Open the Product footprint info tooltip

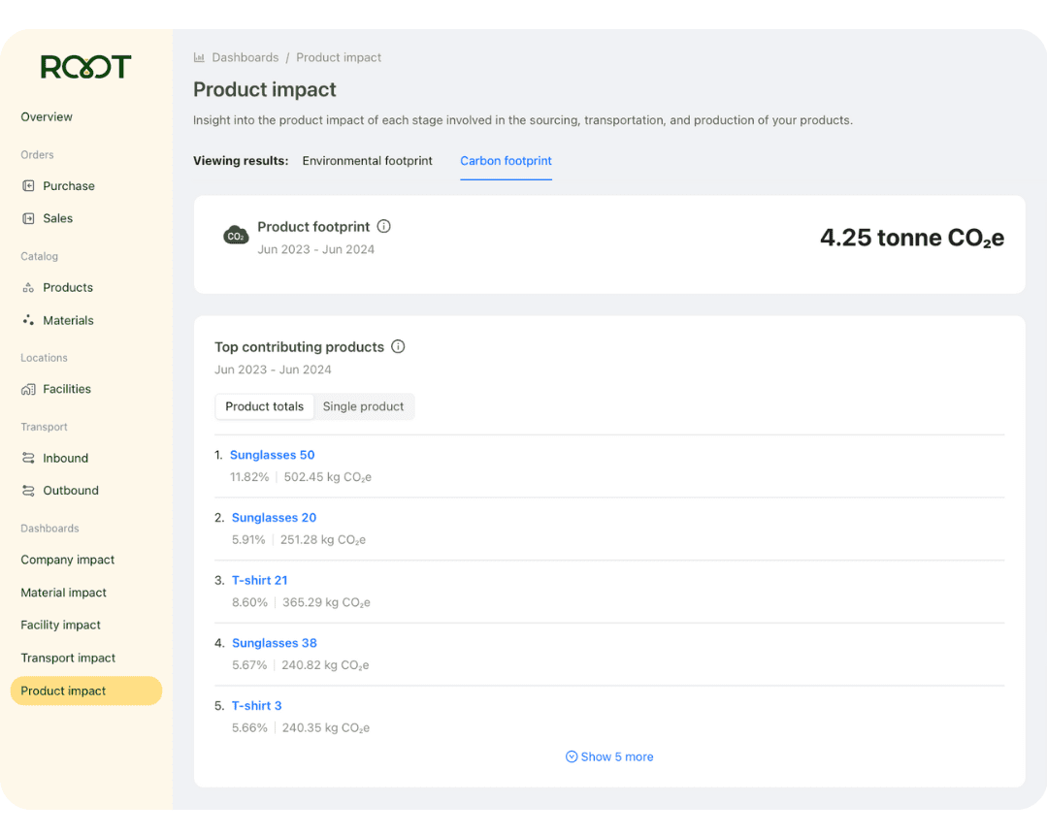pos(383,226)
